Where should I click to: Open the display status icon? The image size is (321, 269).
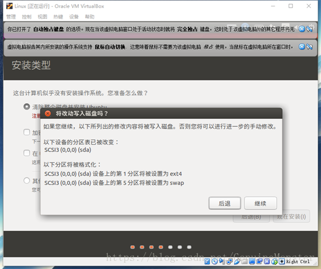click(252, 261)
